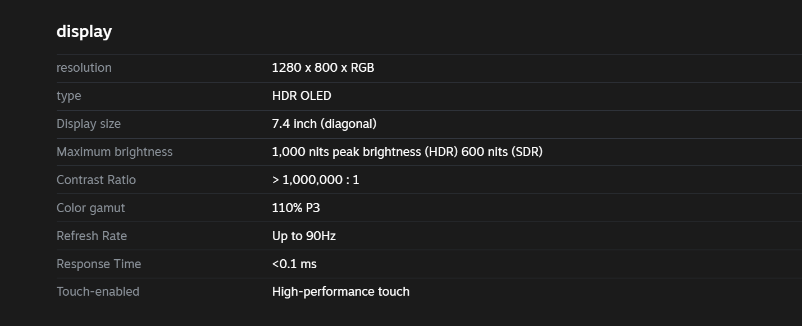Click the 'Up to 90Hz' value

304,236
